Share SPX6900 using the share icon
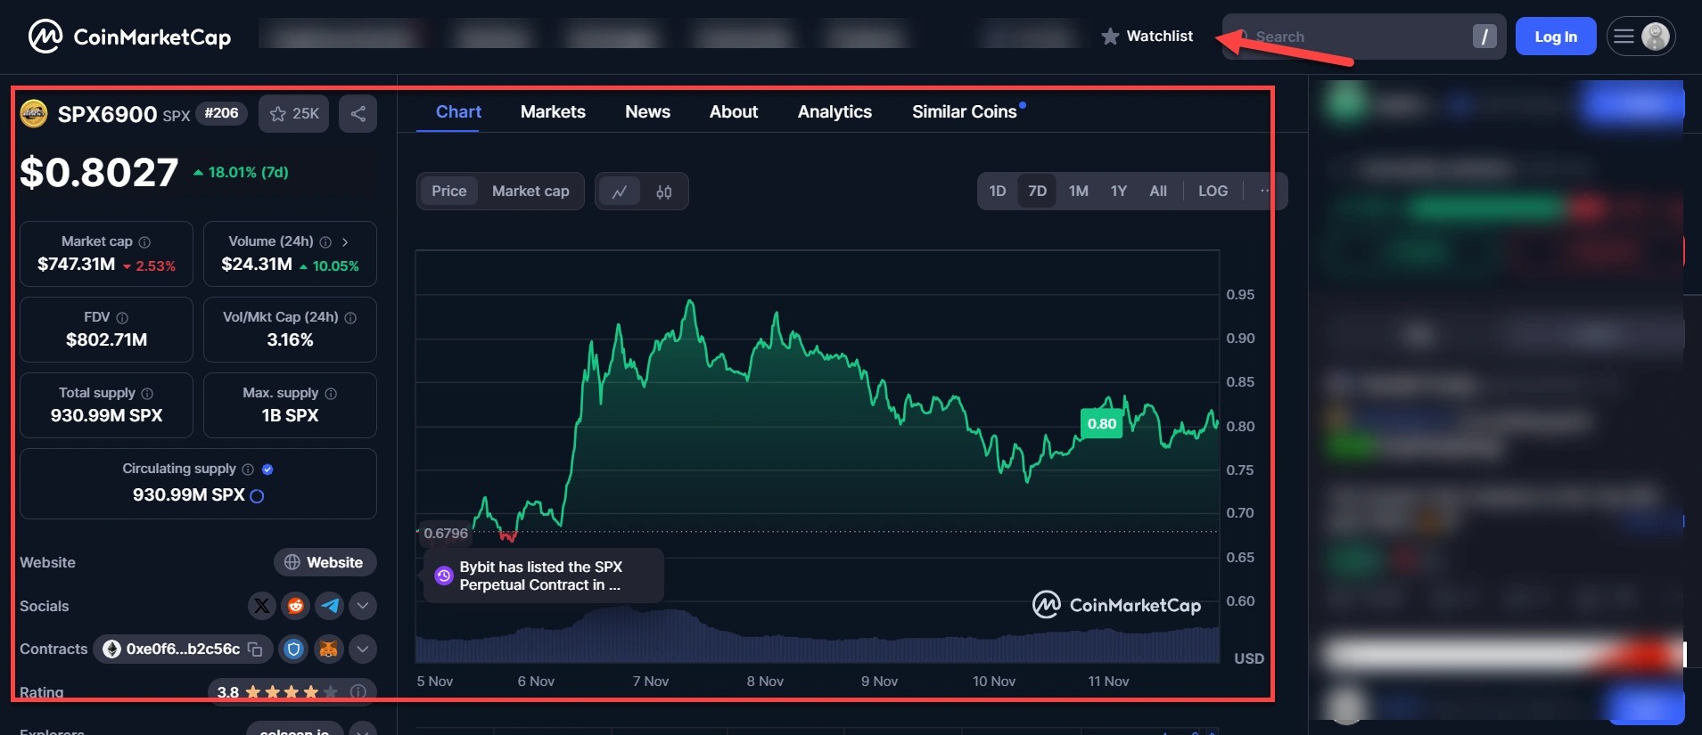The width and height of the screenshot is (1702, 735). pos(358,114)
